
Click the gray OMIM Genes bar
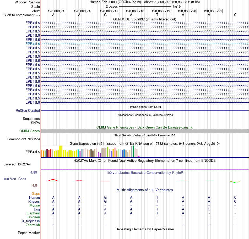click(x=145, y=131)
